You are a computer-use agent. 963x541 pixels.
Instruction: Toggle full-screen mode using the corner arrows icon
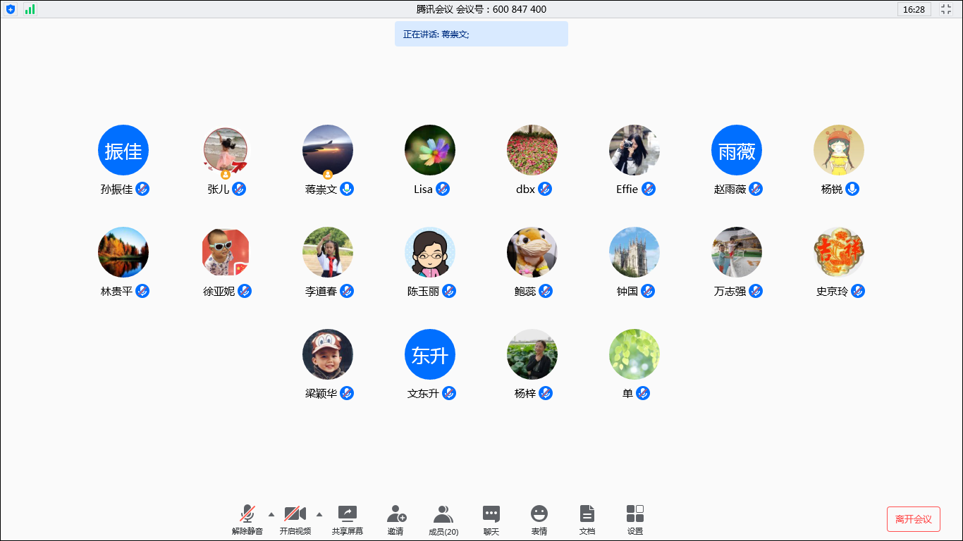[946, 9]
